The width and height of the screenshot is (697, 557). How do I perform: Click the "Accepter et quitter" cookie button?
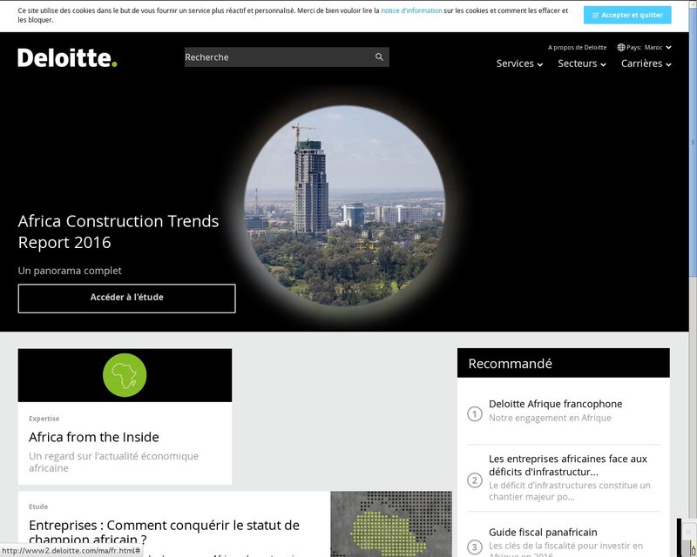click(x=627, y=15)
